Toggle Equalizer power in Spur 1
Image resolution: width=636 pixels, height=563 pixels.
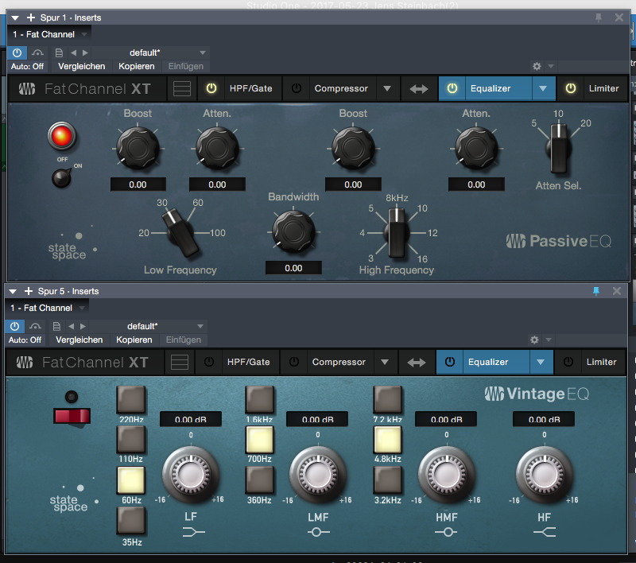(x=452, y=88)
